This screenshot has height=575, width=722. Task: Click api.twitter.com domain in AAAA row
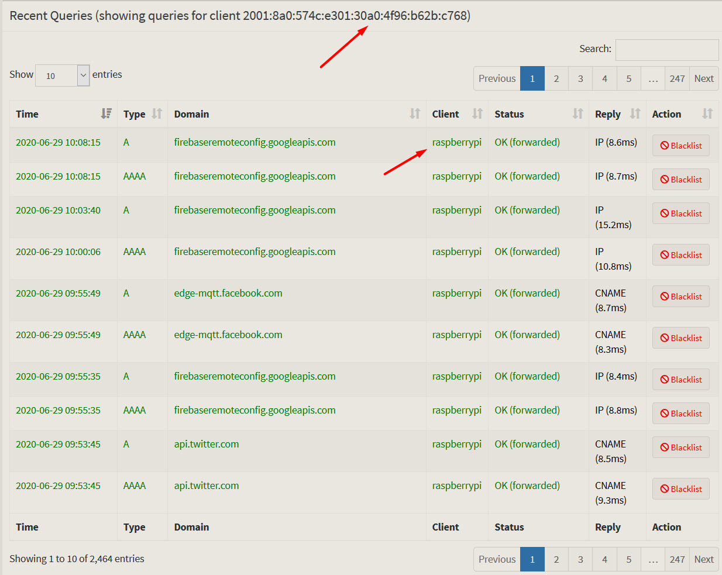coord(207,486)
